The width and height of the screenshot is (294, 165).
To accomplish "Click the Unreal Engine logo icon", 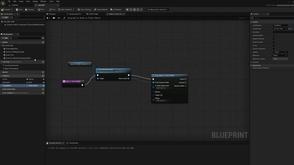I will point(3,3).
